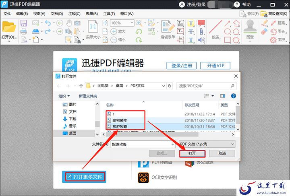Viewport: 290px width, 196px height.
Task: Click the highlight text T icon
Action: (x=191, y=23)
